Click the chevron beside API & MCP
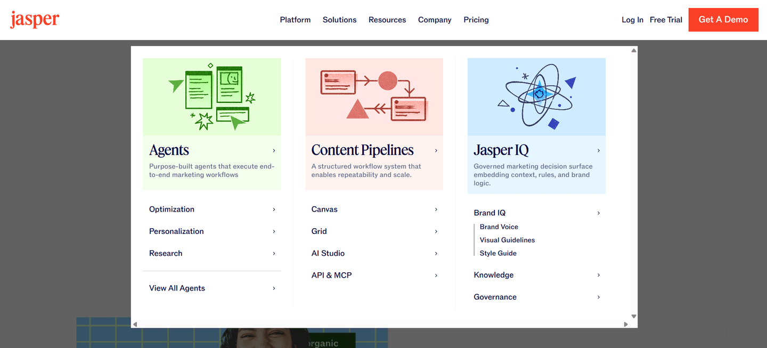Image resolution: width=767 pixels, height=348 pixels. [x=436, y=276]
